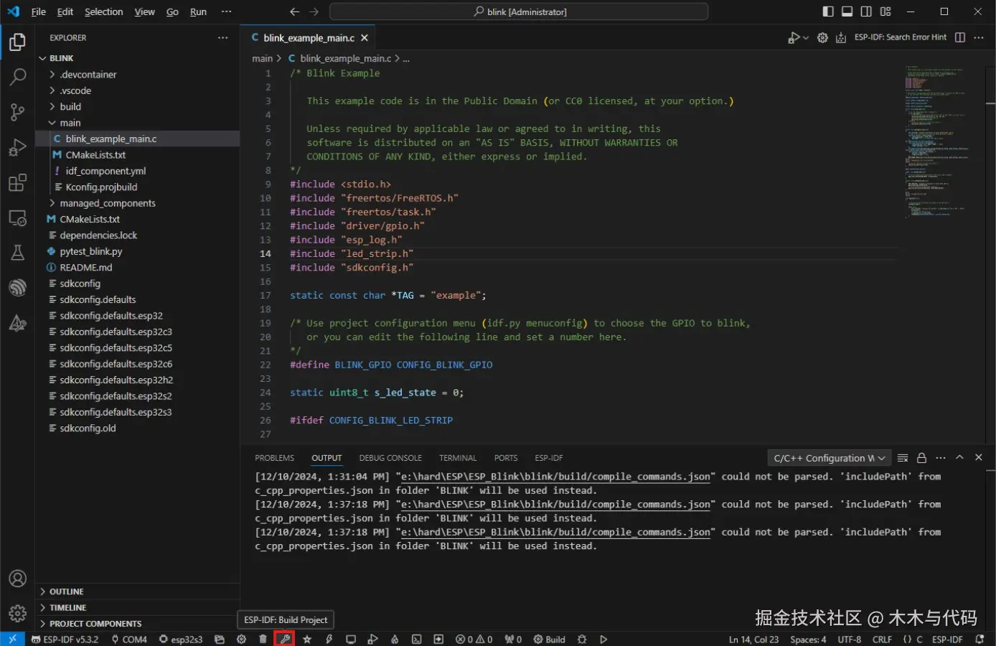
Task: Click the ESP-IDF Build Project wrench icon
Action: point(285,639)
